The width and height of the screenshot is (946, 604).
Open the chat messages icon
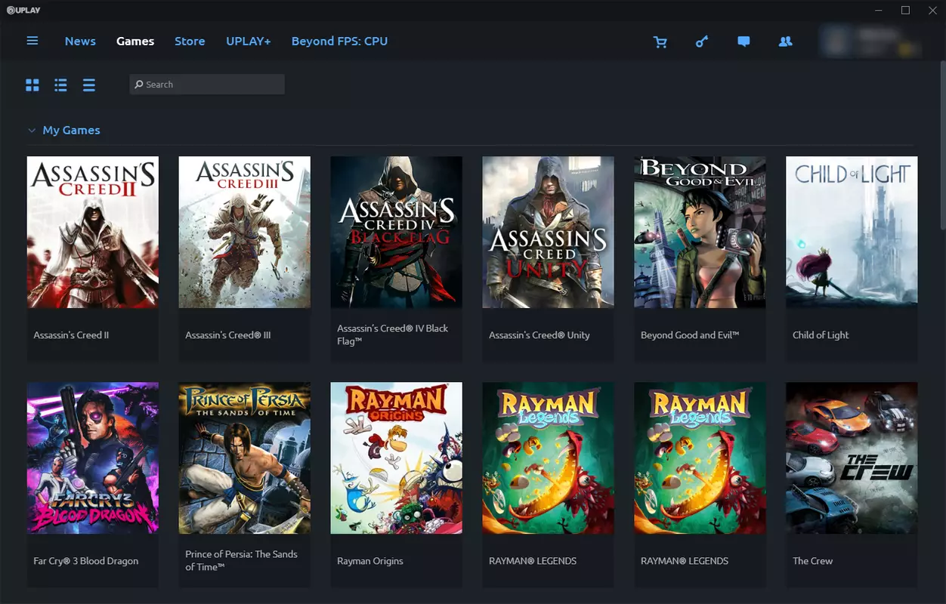tap(744, 42)
